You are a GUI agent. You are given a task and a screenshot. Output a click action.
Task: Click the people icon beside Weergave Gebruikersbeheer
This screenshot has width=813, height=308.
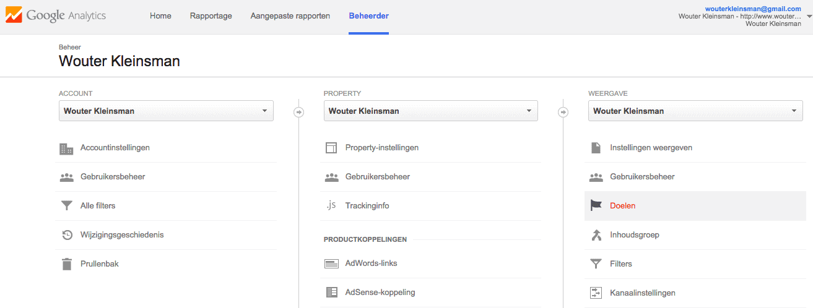(x=596, y=177)
